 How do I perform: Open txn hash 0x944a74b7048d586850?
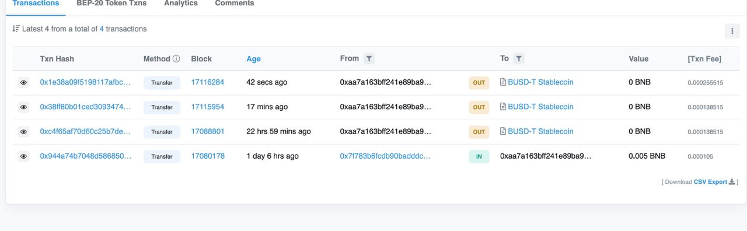coord(85,156)
